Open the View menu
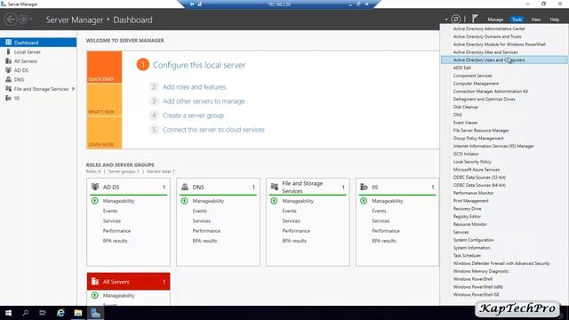569x320 pixels. point(535,20)
